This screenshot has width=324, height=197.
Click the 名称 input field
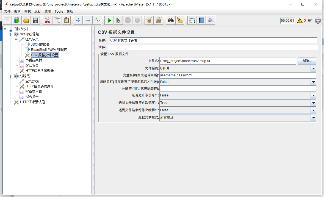pos(214,40)
